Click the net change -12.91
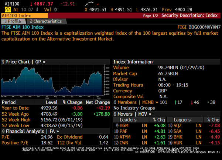 68,4
